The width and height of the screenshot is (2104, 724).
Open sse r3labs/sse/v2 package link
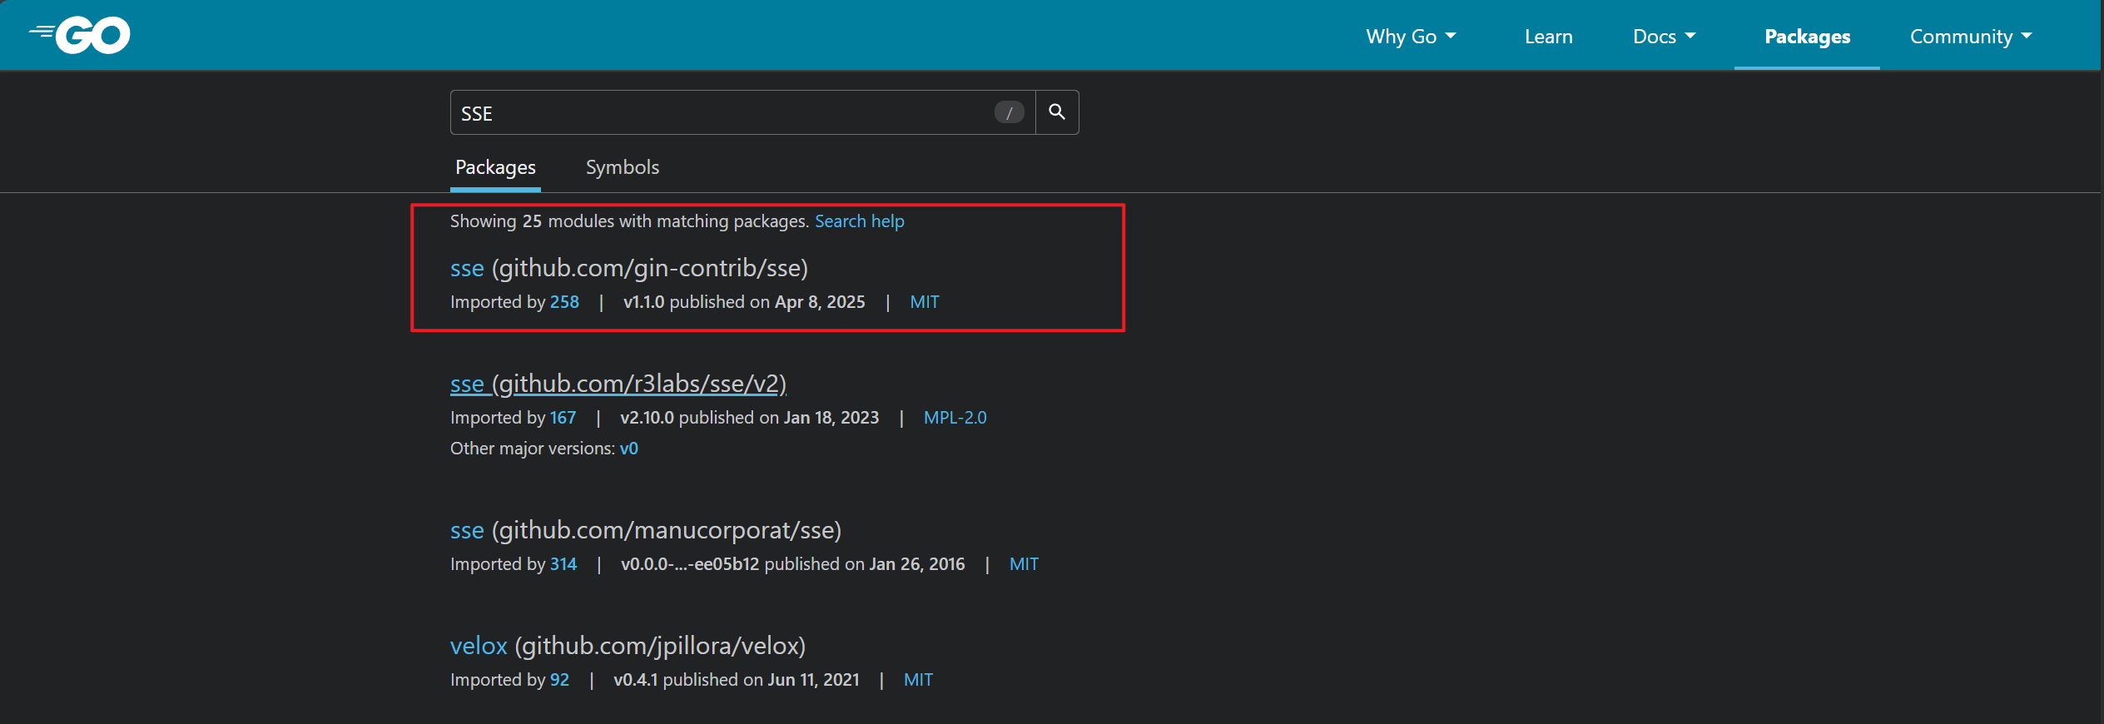(618, 384)
